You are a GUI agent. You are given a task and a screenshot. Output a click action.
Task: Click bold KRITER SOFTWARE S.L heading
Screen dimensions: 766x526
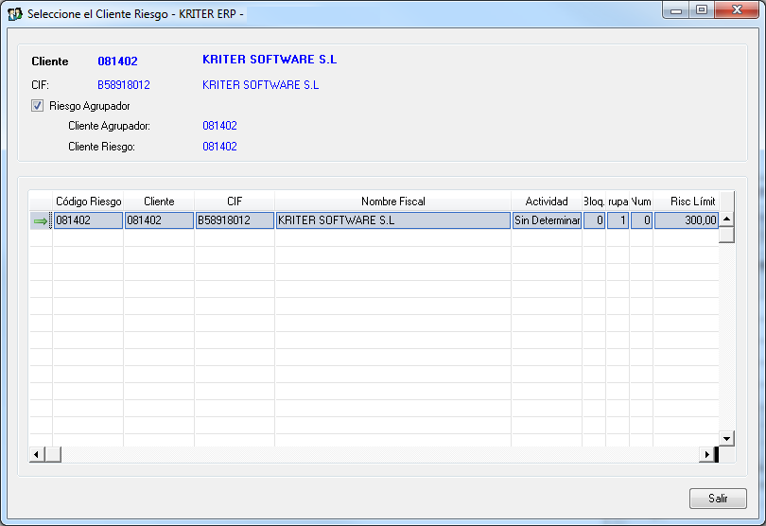coord(270,60)
